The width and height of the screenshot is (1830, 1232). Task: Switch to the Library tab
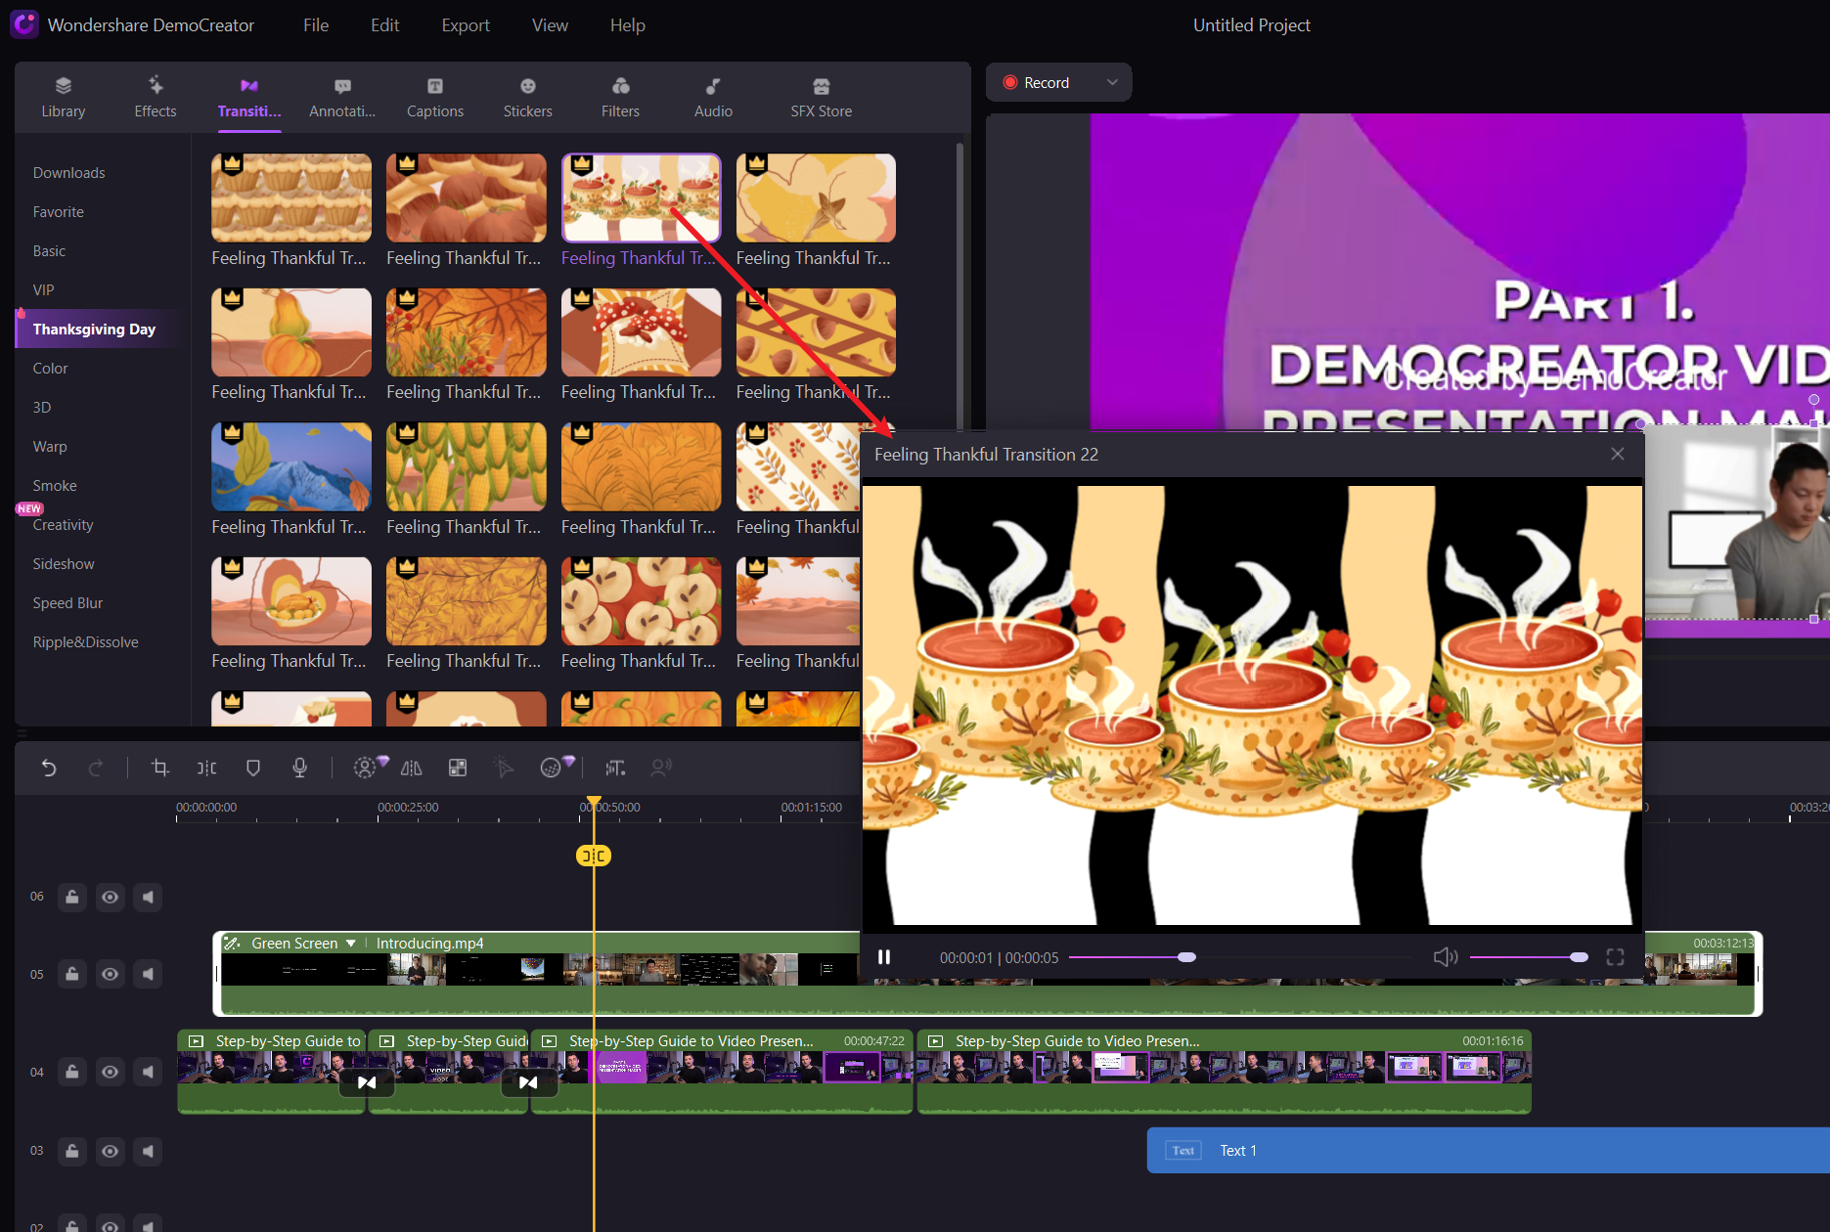64,98
